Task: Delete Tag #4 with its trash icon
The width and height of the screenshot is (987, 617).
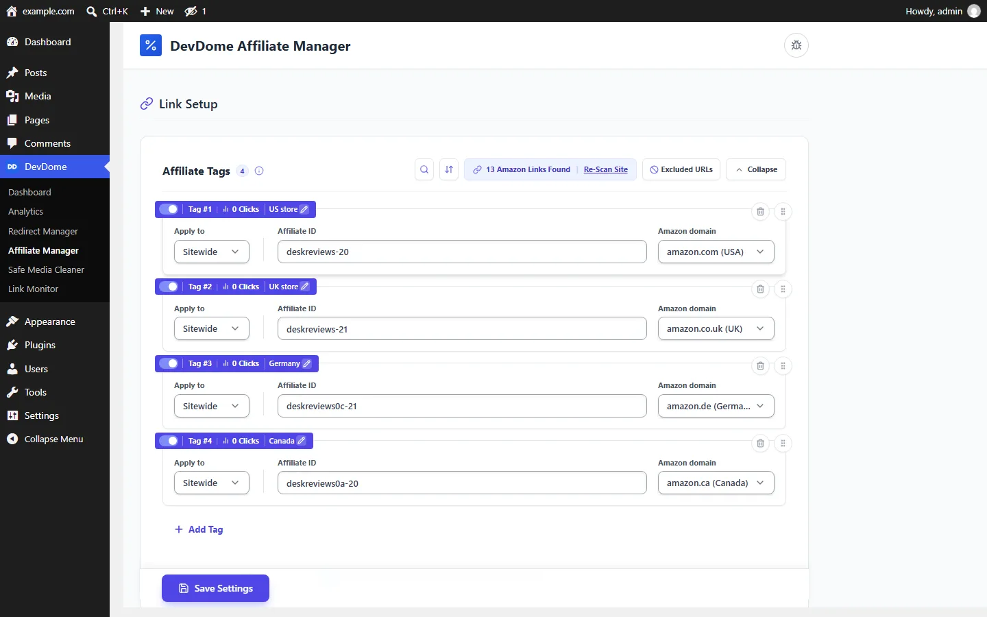Action: pos(760,444)
